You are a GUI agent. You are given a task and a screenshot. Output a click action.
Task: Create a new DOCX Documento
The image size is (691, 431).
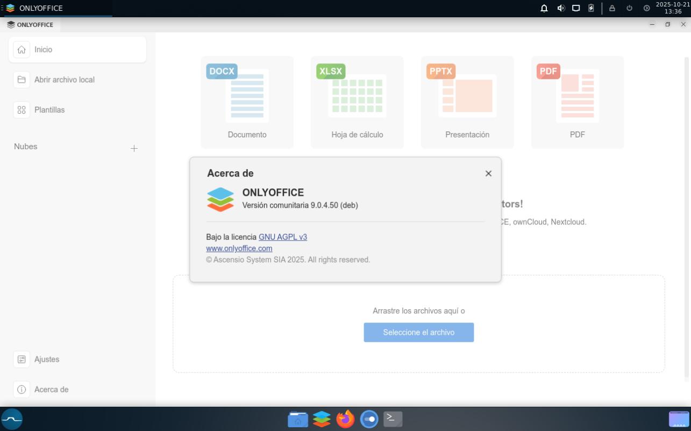click(247, 102)
